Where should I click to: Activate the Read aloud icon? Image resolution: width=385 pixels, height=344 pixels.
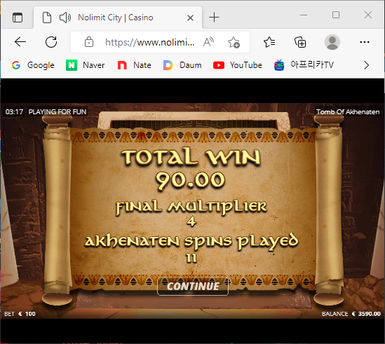point(208,42)
